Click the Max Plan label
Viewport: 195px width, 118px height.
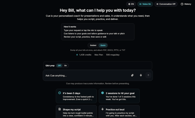(99, 55)
